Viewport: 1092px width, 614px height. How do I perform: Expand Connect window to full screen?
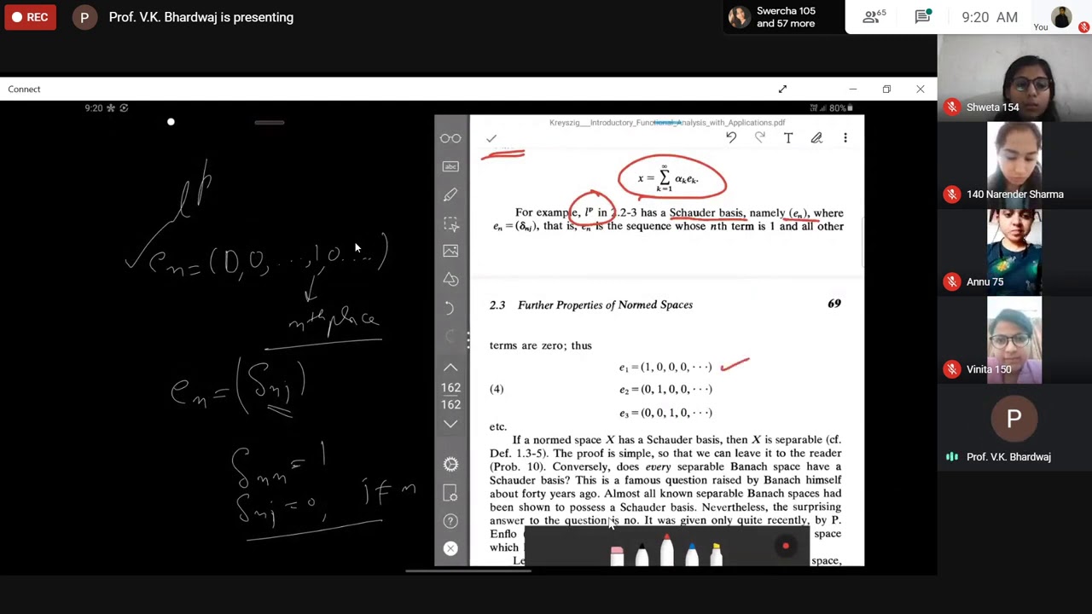click(x=782, y=89)
